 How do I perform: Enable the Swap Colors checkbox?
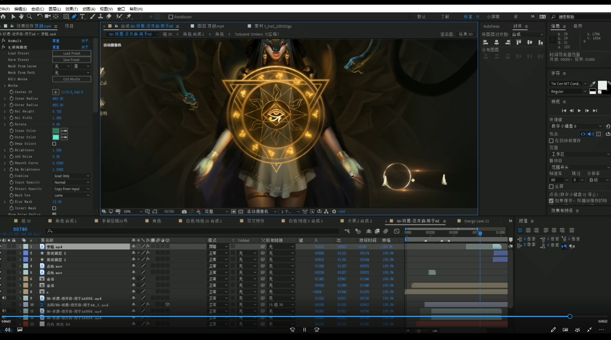click(x=54, y=144)
